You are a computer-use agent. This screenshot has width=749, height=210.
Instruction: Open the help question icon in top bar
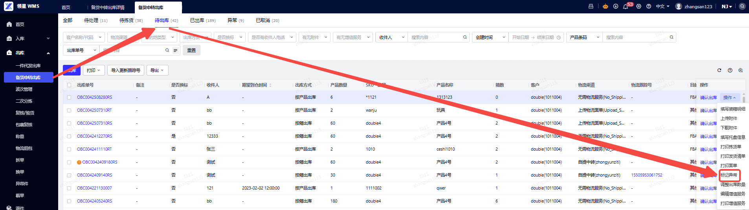point(649,6)
